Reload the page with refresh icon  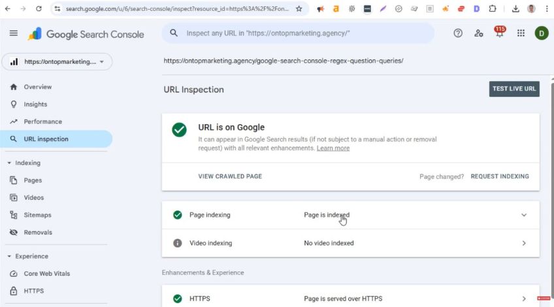tap(39, 8)
